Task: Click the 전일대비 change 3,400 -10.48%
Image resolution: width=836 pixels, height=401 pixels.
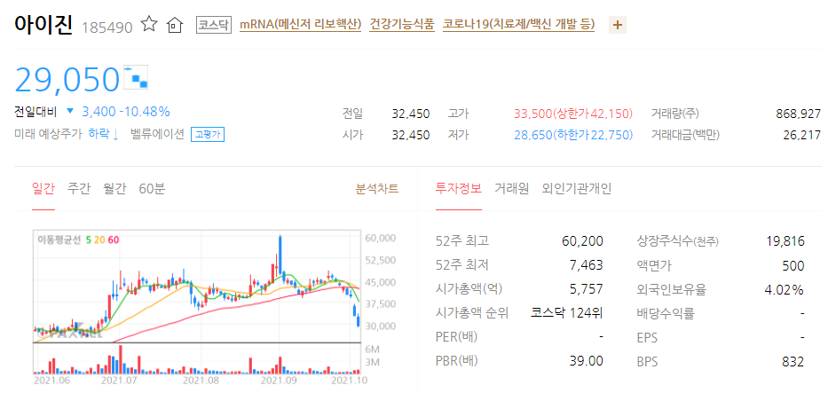Action: pyautogui.click(x=126, y=112)
